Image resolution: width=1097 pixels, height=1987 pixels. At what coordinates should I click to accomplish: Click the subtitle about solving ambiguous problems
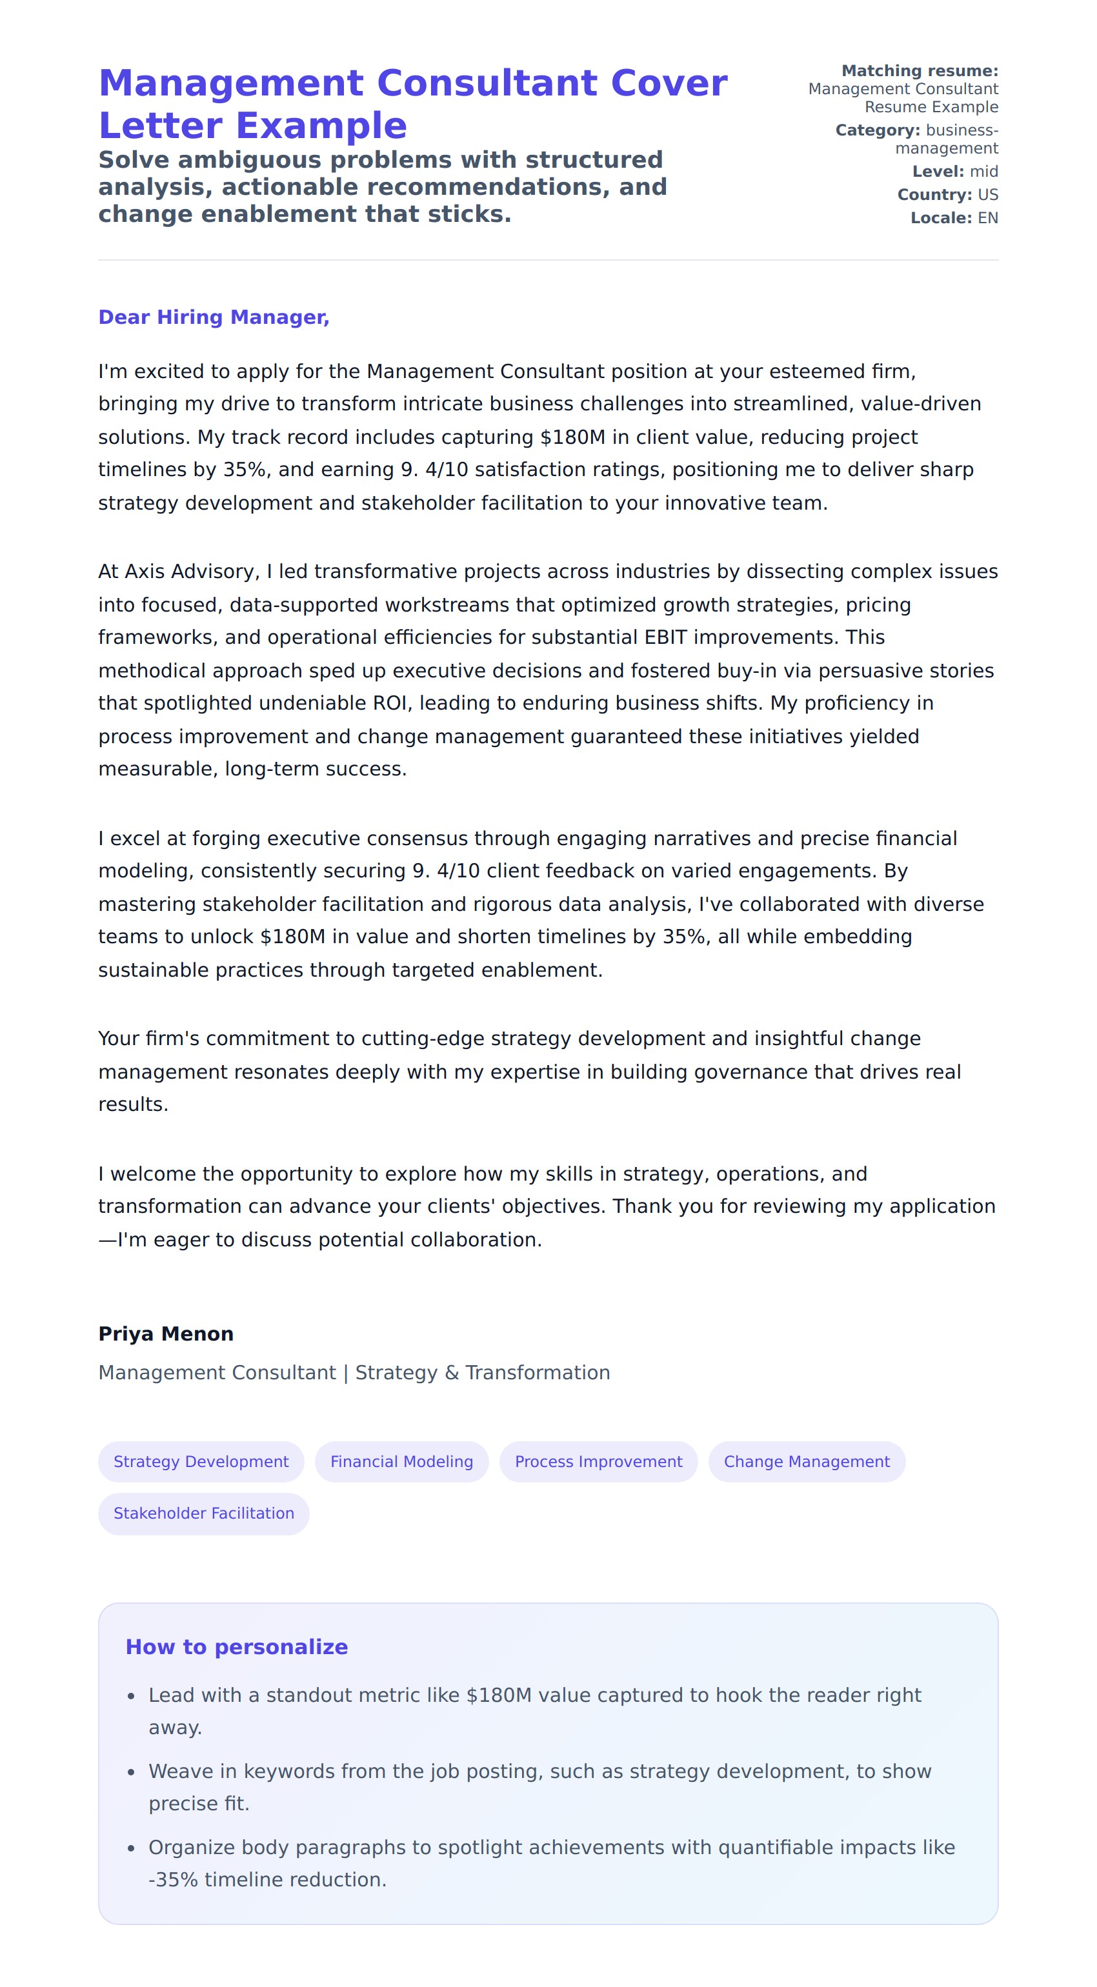382,186
